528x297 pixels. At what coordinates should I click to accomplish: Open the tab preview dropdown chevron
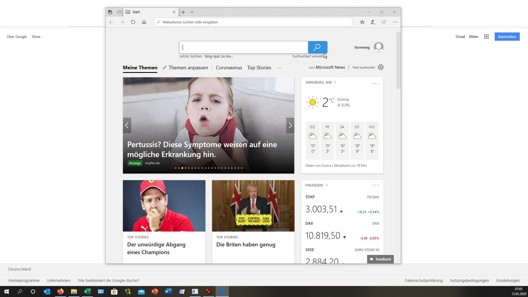(192, 12)
